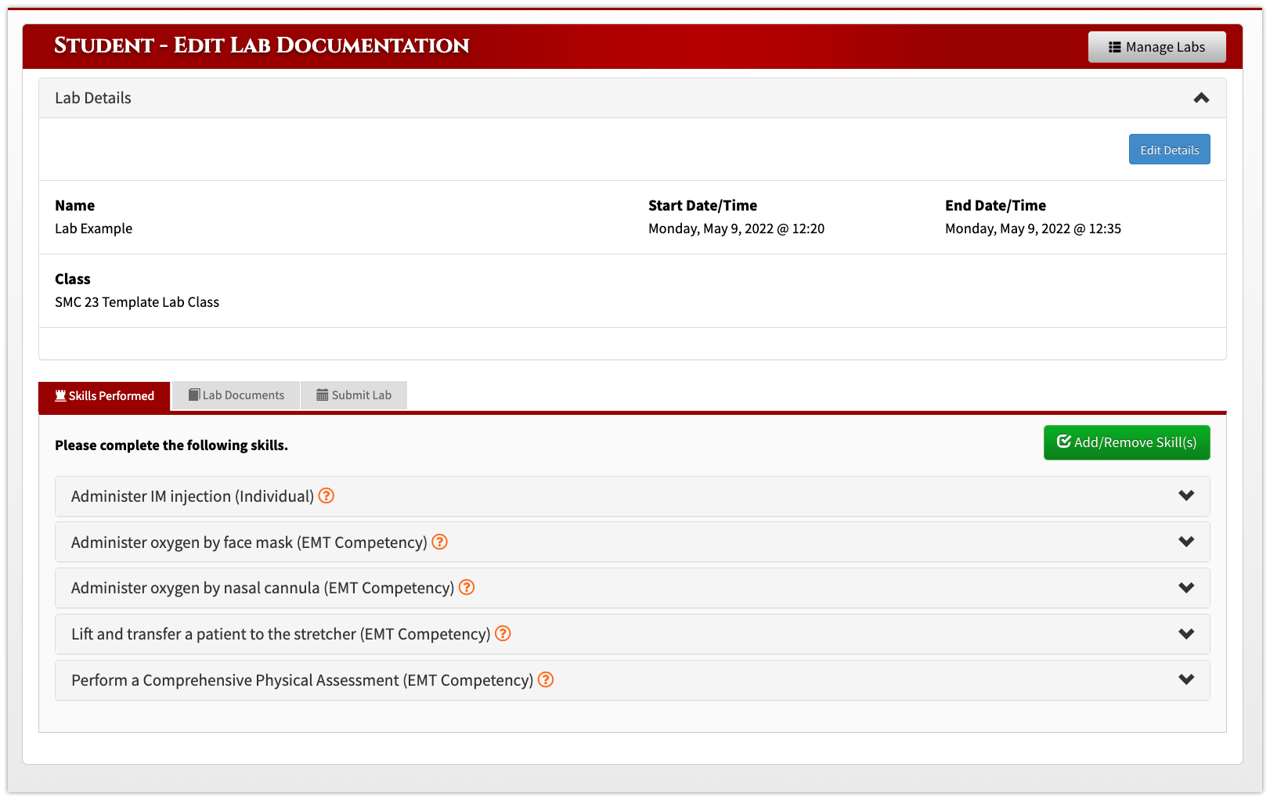Viewport: 1270px width, 800px height.
Task: Click the Manage Labs button
Action: coord(1156,46)
